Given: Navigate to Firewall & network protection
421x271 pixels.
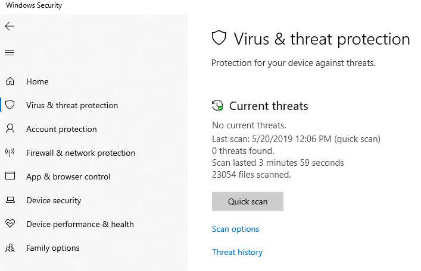Looking at the screenshot, I should coord(80,153).
